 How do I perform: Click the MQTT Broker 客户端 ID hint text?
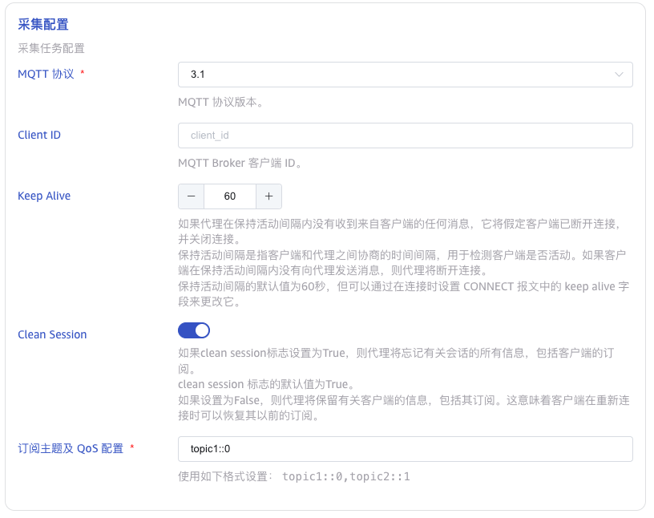click(242, 162)
